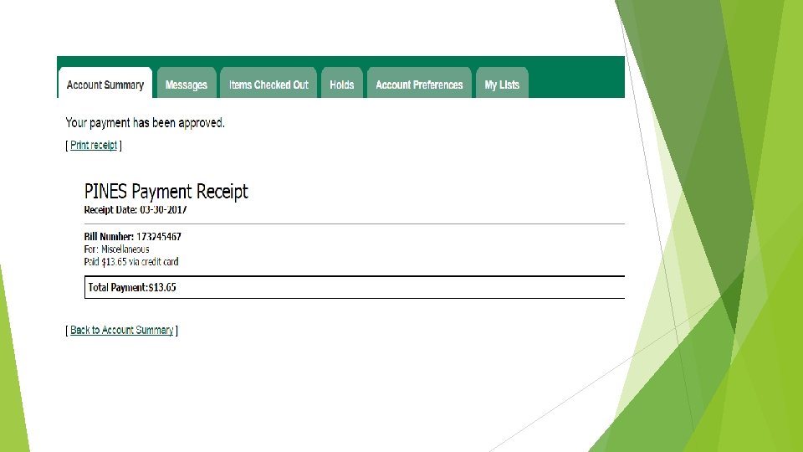Follow the Back to Account Summary link
The image size is (803, 452).
tap(122, 330)
